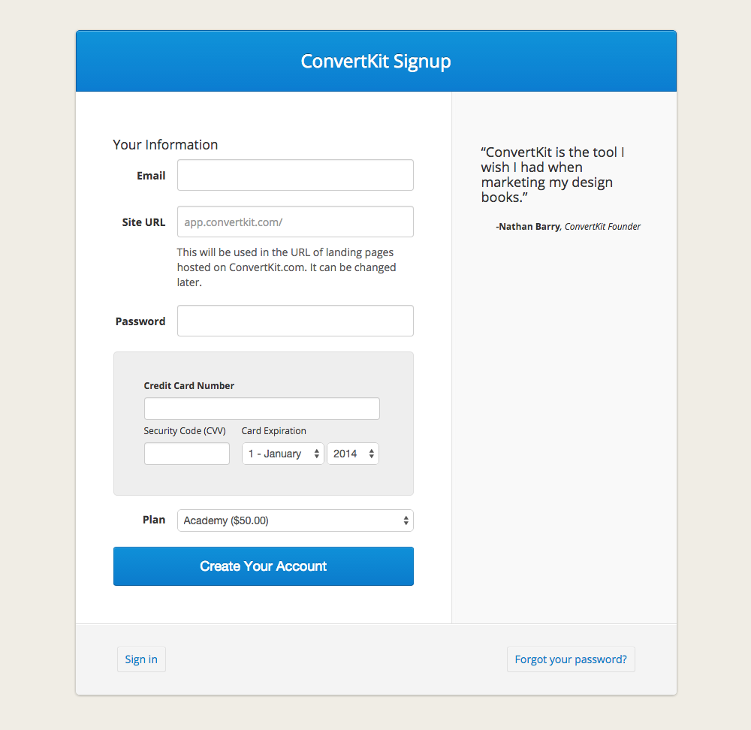The image size is (751, 730).
Task: Click the ConvertKit Signup header title
Action: point(375,61)
